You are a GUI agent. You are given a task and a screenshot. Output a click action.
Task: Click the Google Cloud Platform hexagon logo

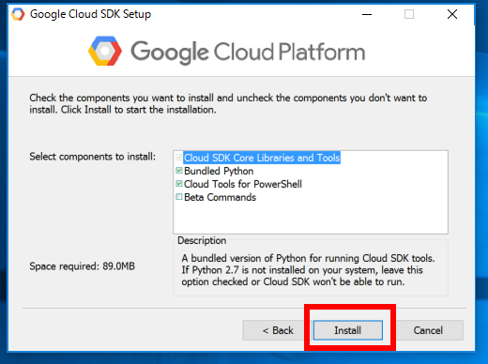[x=105, y=51]
